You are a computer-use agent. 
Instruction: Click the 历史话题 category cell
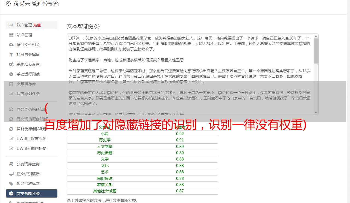tap(105, 153)
